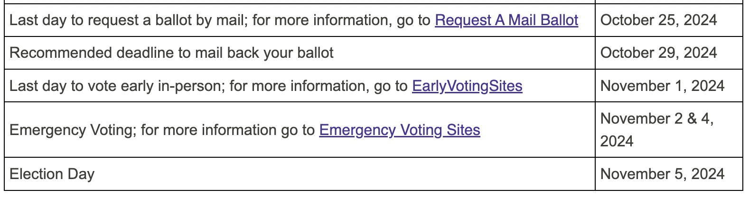Click 'for more information go to' in the Emergency Voting row
This screenshot has height=198, width=749.
click(x=228, y=130)
